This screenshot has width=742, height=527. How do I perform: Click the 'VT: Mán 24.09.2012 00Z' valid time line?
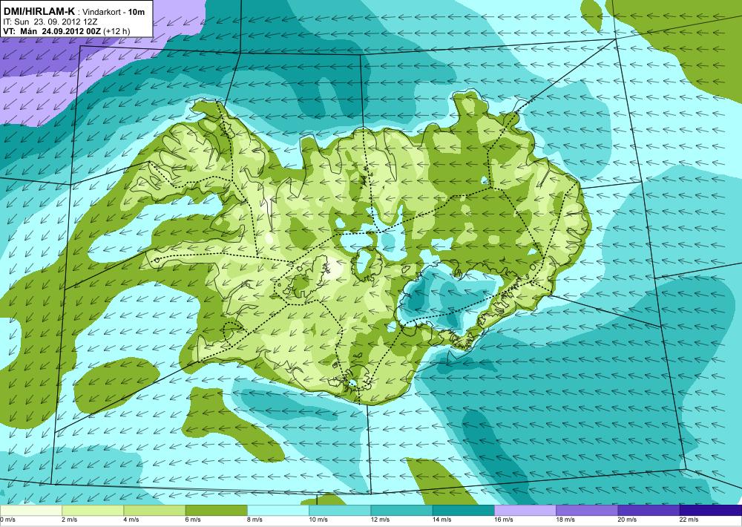pyautogui.click(x=53, y=31)
